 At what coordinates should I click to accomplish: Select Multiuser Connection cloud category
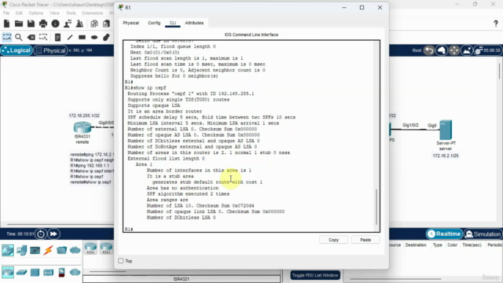pos(75,250)
